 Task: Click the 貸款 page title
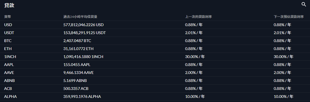(x=9, y=5)
